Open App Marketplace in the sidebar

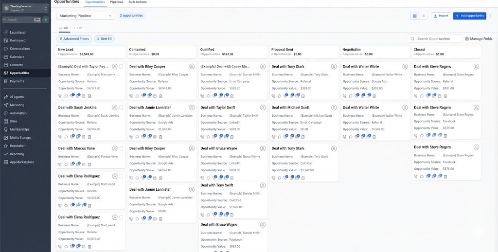(21, 162)
